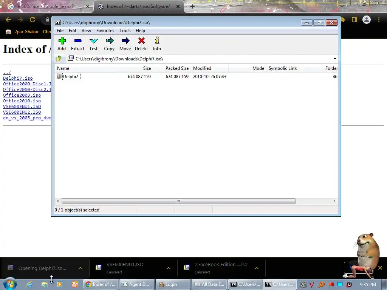Sort by the Symbolic Link column header
This screenshot has height=290, width=387.
285,68
